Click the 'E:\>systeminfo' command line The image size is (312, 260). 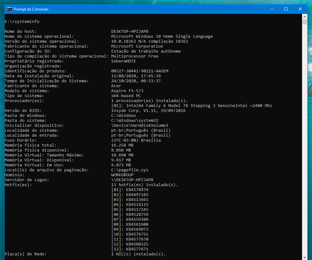coord(22,21)
